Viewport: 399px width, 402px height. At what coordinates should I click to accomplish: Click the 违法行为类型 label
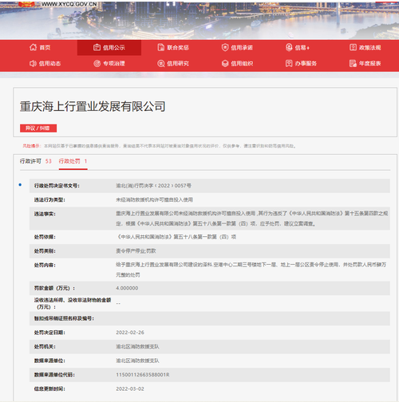pyautogui.click(x=49, y=199)
